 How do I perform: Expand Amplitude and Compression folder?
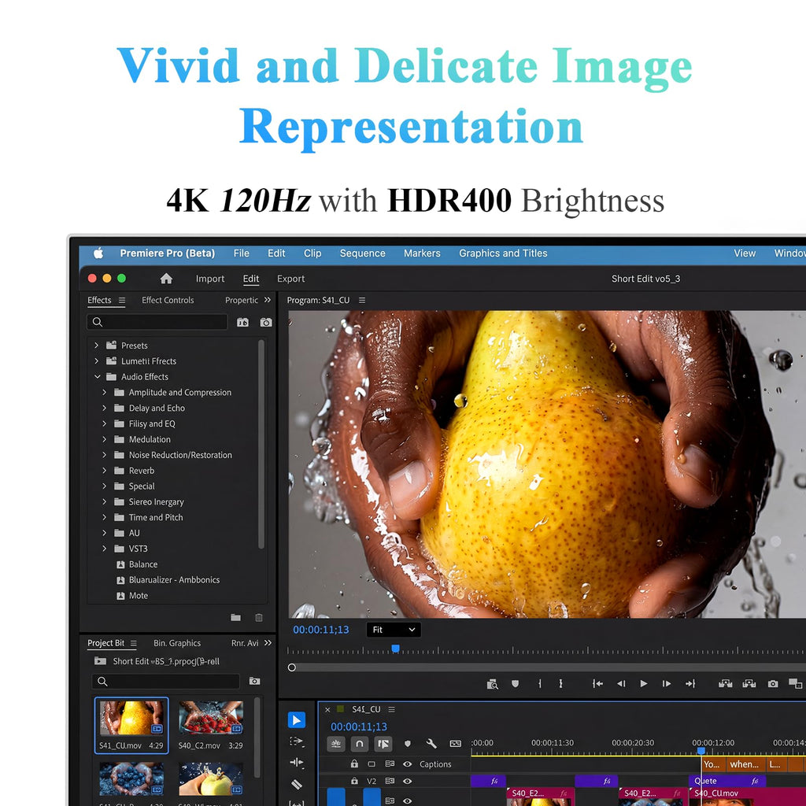pyautogui.click(x=105, y=392)
